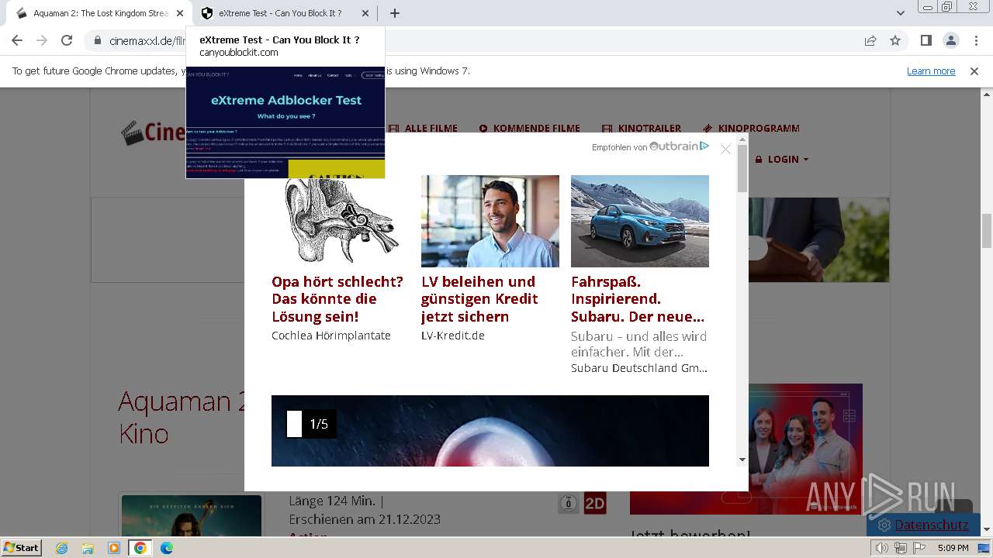Click popup scrollbar down arrow
993x558 pixels.
pos(742,460)
